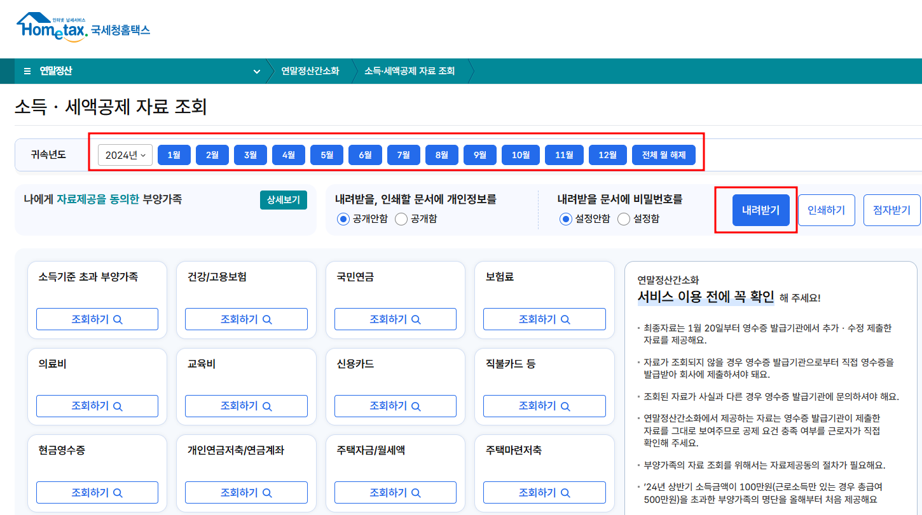Screen dimensions: 922x515
Task: Click 조회하기 under 보험료
Action: coord(544,319)
